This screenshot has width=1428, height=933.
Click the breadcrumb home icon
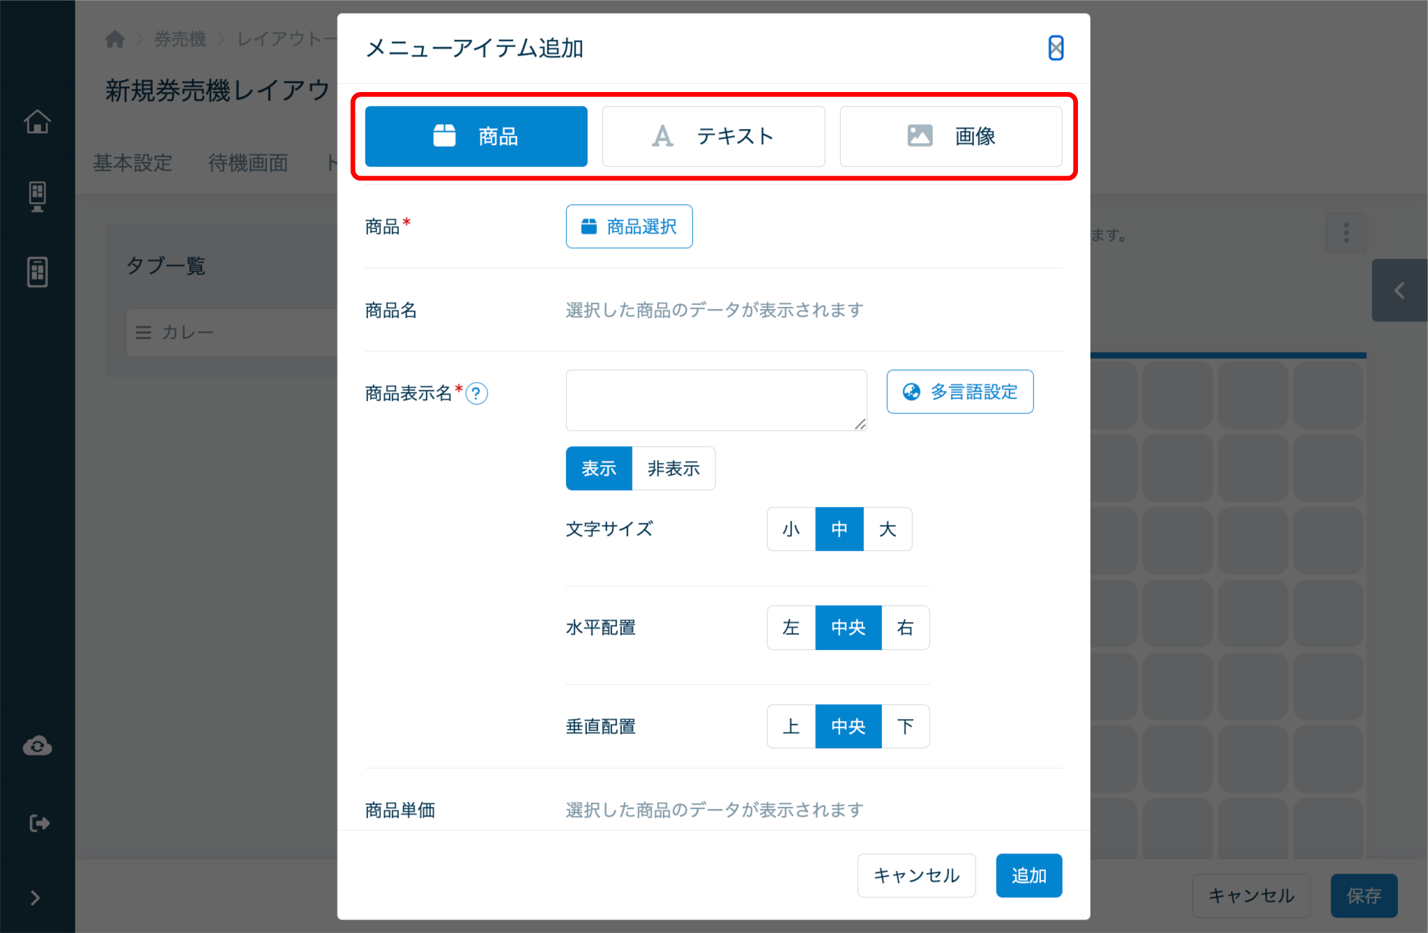pos(115,39)
